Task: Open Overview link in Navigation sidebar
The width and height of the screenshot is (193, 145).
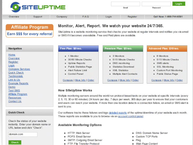Action: coord(14,58)
